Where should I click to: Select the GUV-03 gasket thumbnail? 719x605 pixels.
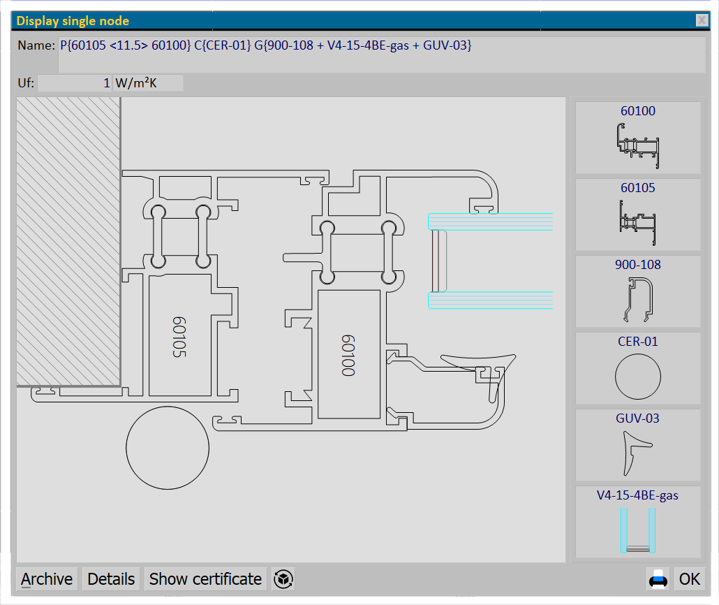coord(637,445)
